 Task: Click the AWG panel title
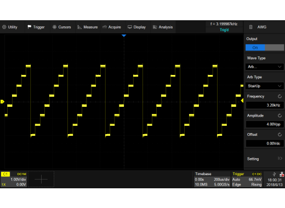(x=262, y=27)
